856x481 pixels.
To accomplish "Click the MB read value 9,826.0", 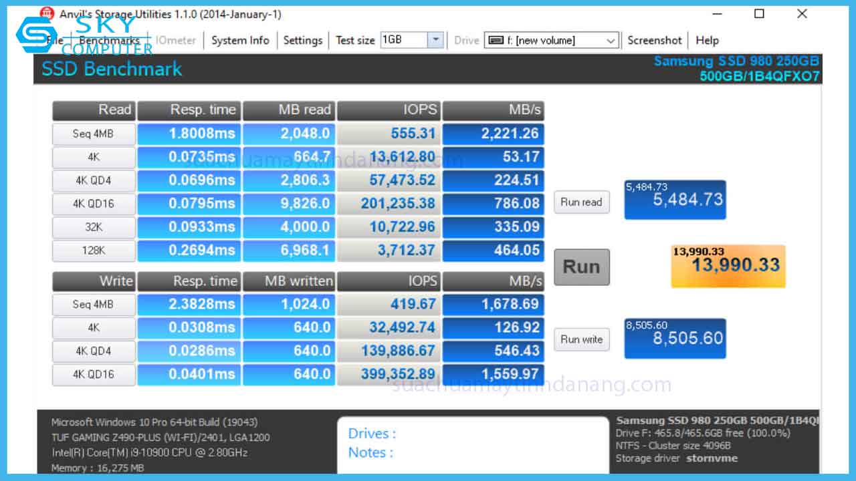I will [x=289, y=204].
